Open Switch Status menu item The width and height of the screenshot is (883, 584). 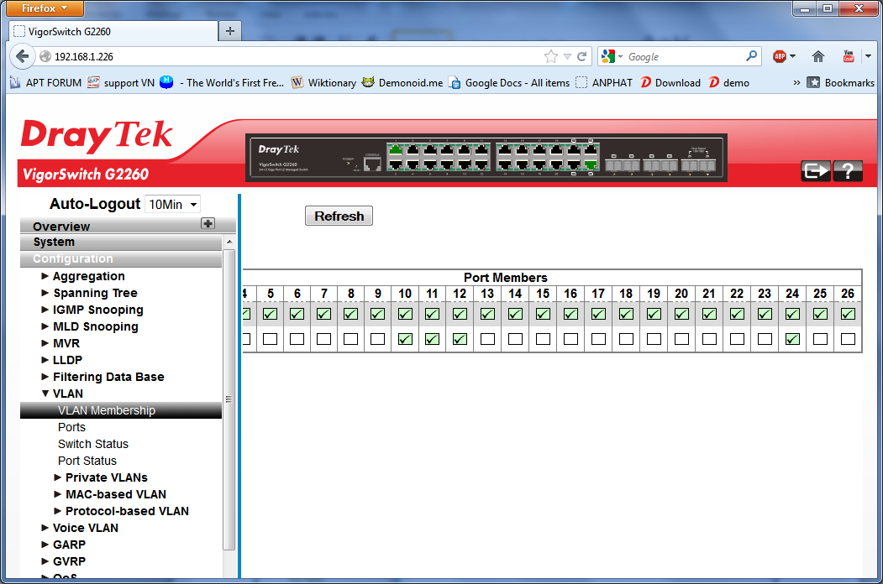click(93, 445)
